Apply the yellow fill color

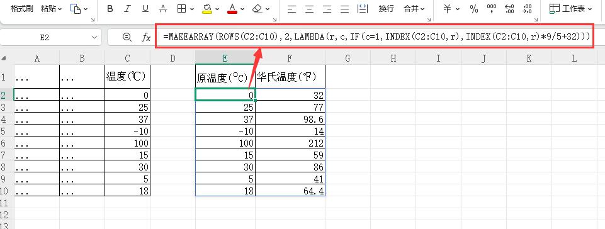point(207,9)
